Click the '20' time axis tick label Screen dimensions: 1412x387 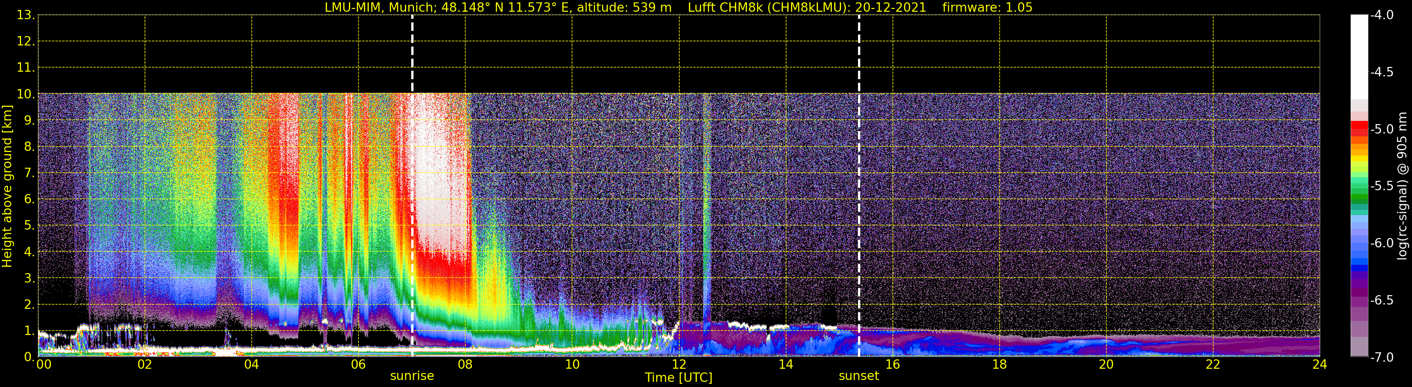(1106, 365)
